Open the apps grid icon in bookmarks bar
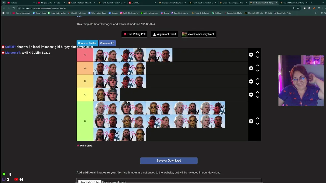 [7, 13]
